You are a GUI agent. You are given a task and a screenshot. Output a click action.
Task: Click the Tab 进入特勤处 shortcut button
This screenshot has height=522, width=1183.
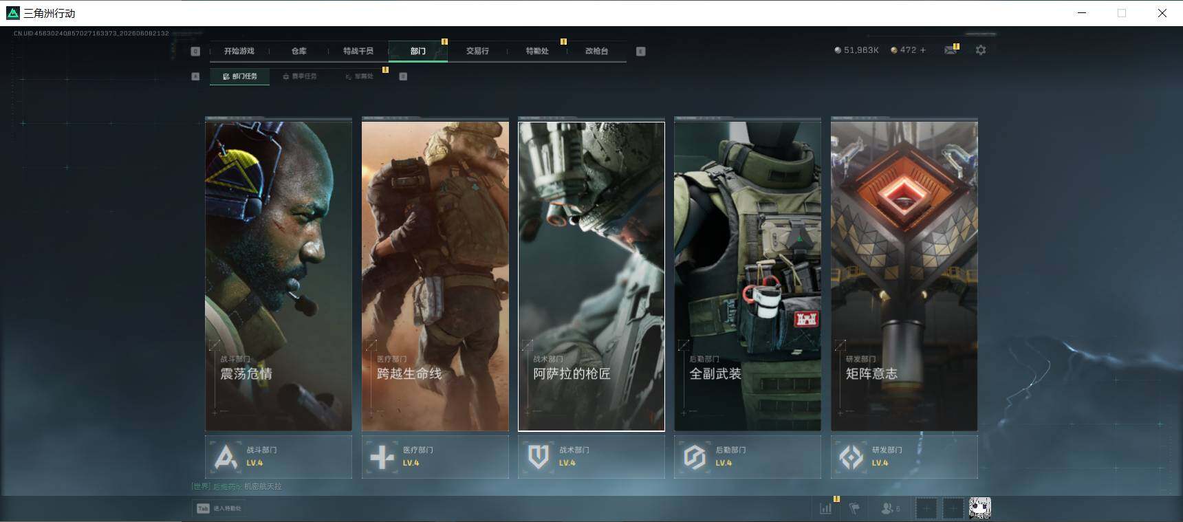[x=219, y=508]
